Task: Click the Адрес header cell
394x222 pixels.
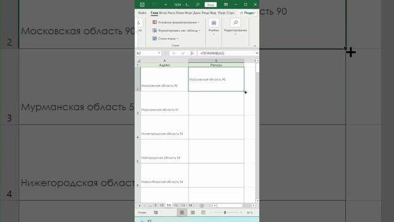Action: (x=164, y=65)
